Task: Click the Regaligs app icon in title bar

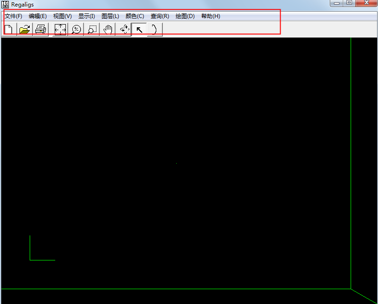Action: [x=5, y=4]
